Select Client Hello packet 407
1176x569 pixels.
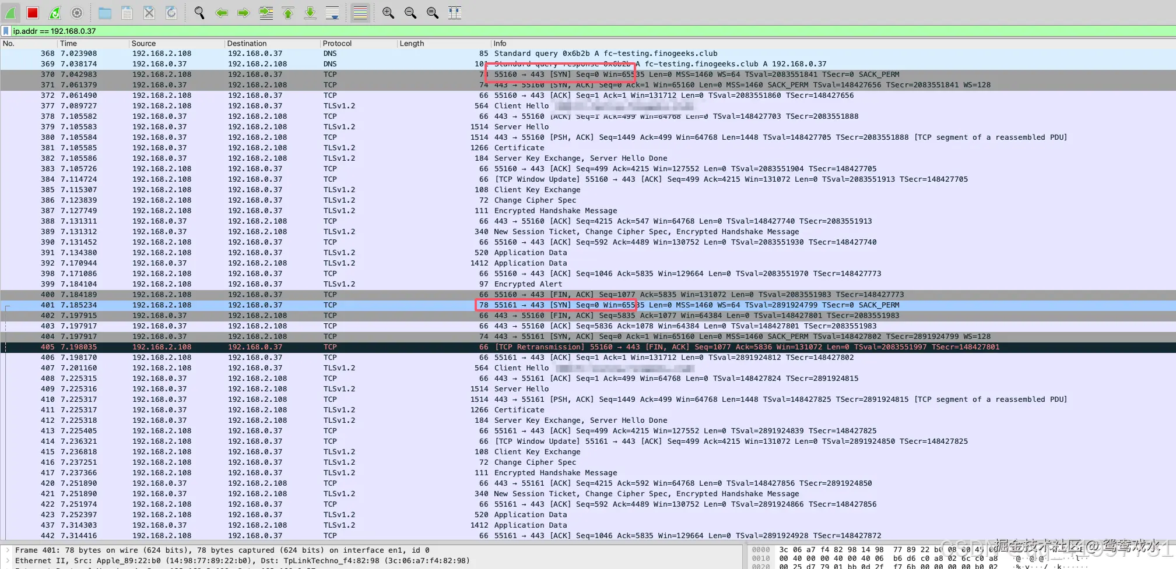pos(588,368)
